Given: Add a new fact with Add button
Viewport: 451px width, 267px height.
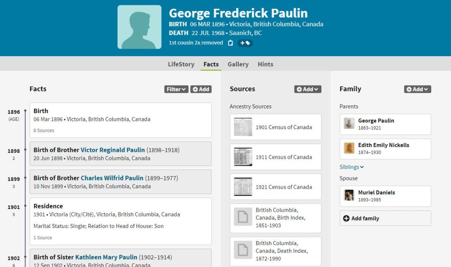Looking at the screenshot, I should pos(201,89).
